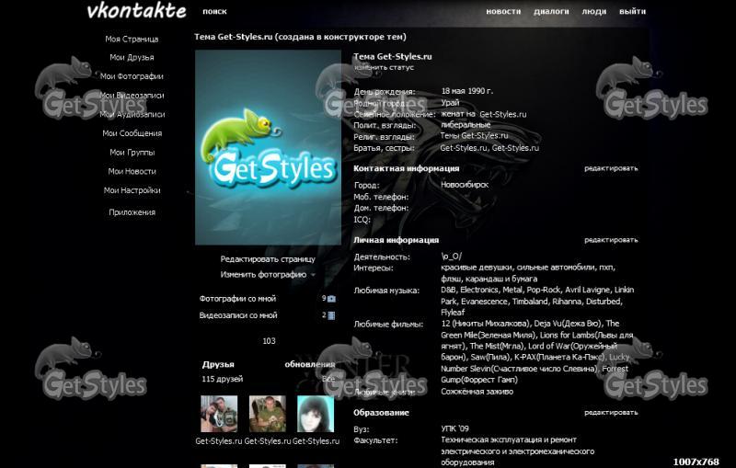Open поиск in the top bar
This screenshot has width=736, height=468.
pyautogui.click(x=214, y=11)
